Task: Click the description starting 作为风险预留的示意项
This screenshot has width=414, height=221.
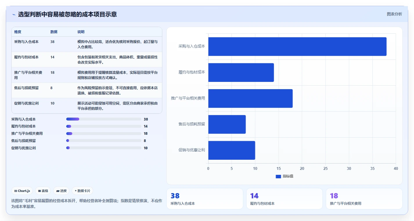Action: tap(118, 90)
